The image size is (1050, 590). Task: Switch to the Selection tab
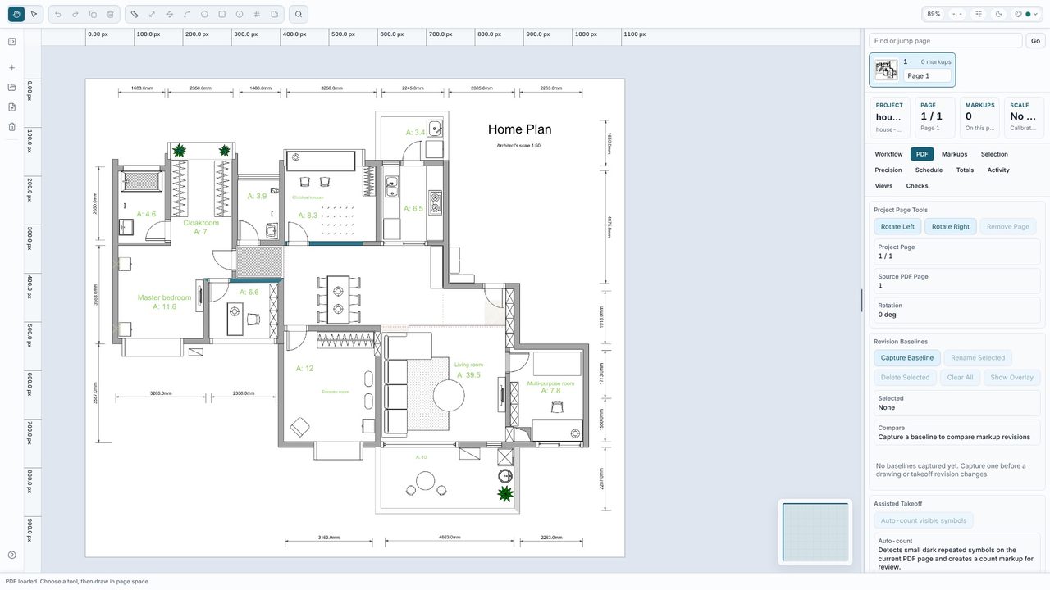(994, 154)
